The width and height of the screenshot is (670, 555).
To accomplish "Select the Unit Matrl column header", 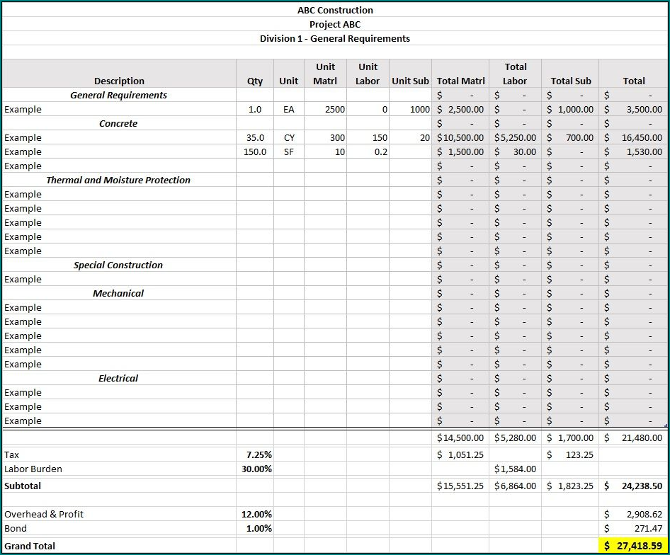I will [325, 74].
